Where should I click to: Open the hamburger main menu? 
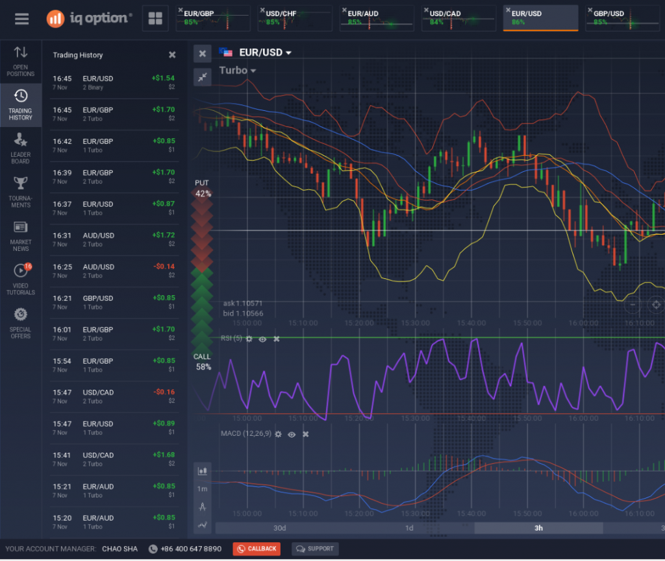tap(21, 19)
